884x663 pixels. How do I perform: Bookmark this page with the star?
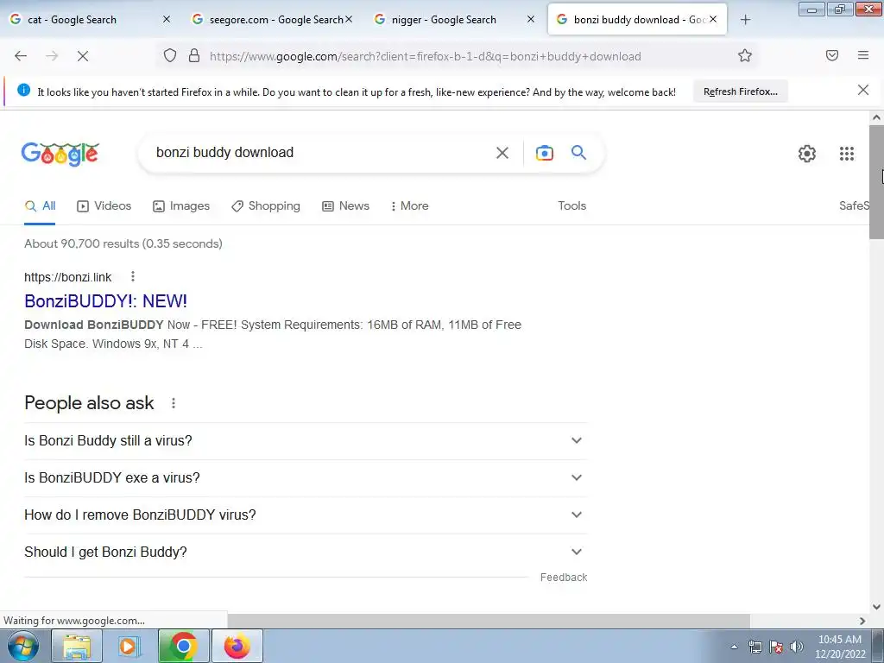[745, 56]
